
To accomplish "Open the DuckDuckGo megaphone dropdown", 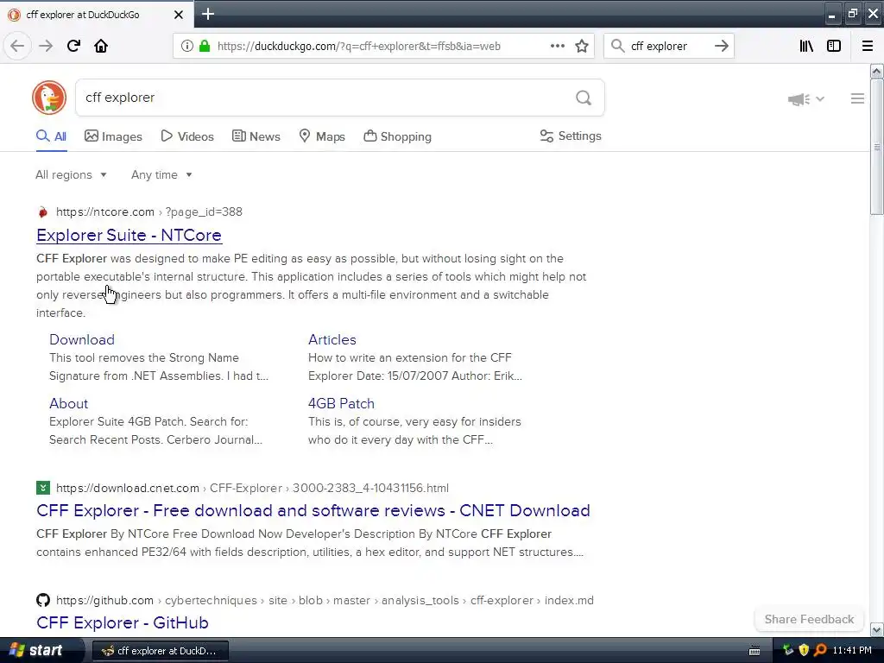I will point(806,99).
